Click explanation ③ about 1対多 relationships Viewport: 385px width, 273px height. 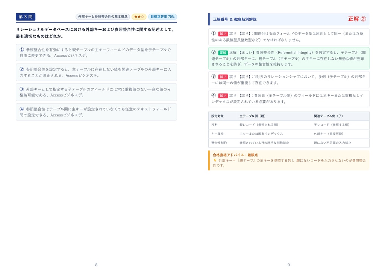(x=289, y=80)
